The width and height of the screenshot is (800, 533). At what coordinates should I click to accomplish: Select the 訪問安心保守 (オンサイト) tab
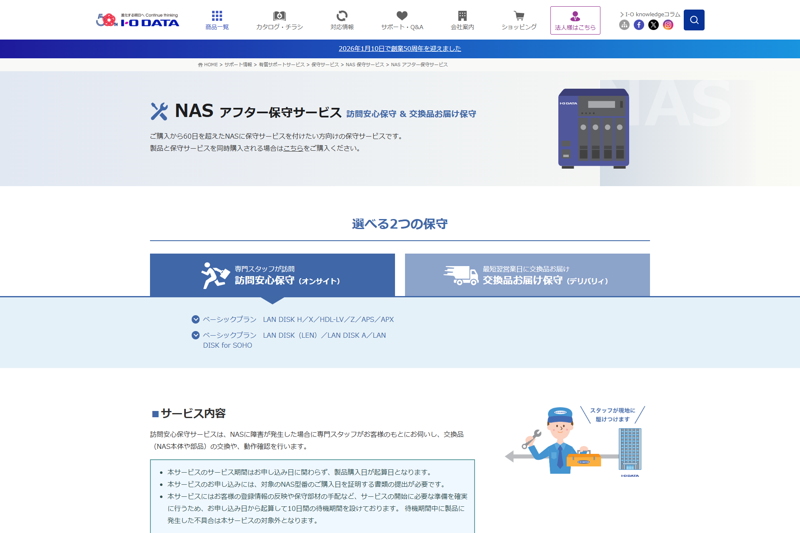272,275
